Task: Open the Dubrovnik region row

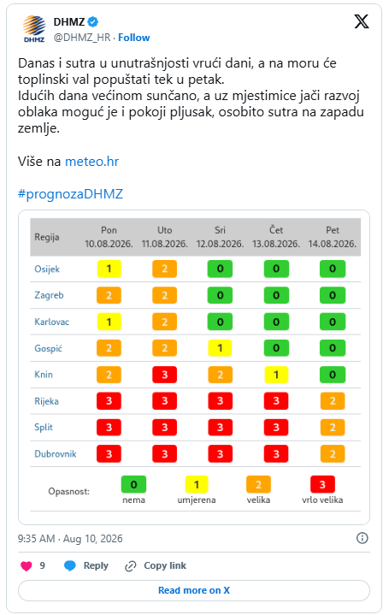Action: coord(195,454)
